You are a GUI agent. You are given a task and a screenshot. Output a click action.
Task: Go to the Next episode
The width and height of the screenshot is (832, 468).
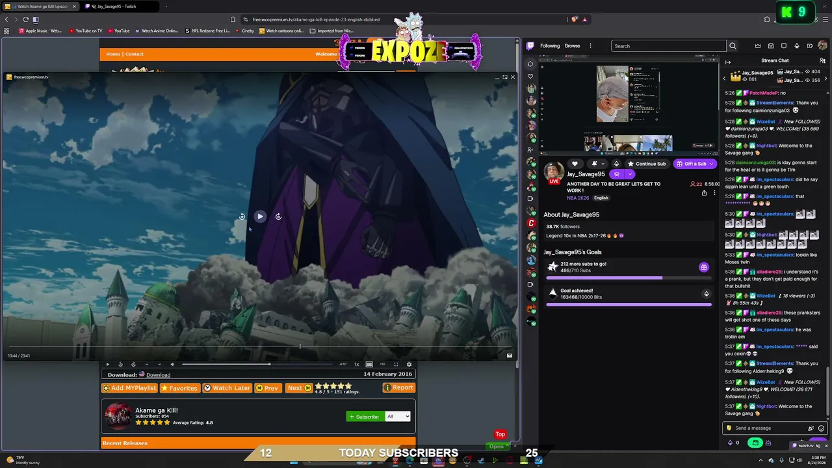(x=299, y=388)
